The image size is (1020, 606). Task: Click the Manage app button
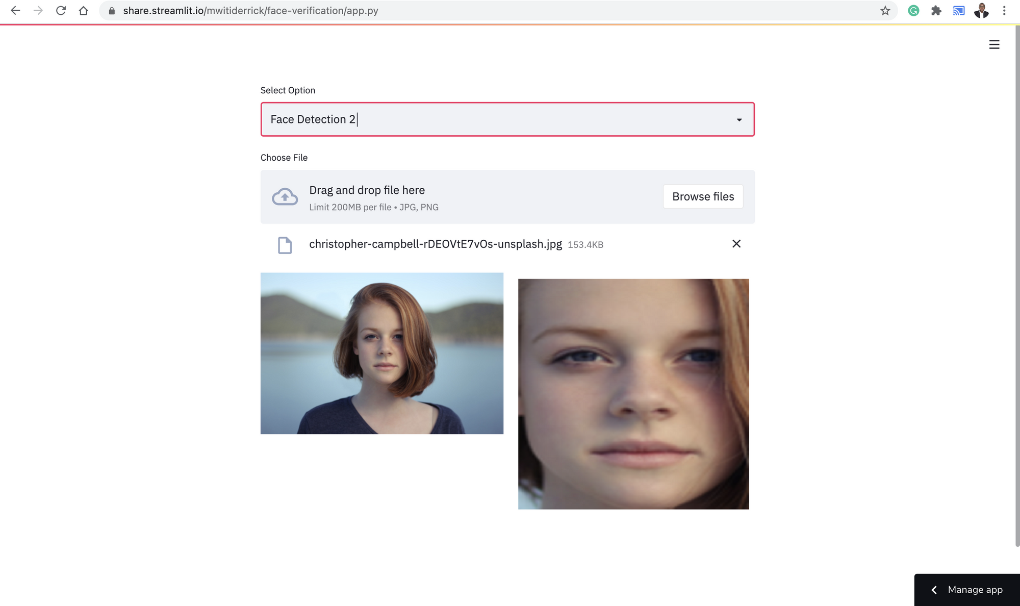[975, 590]
